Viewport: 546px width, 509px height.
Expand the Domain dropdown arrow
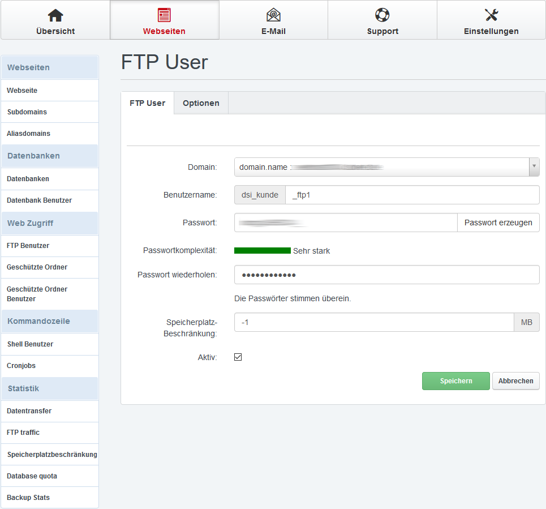534,167
